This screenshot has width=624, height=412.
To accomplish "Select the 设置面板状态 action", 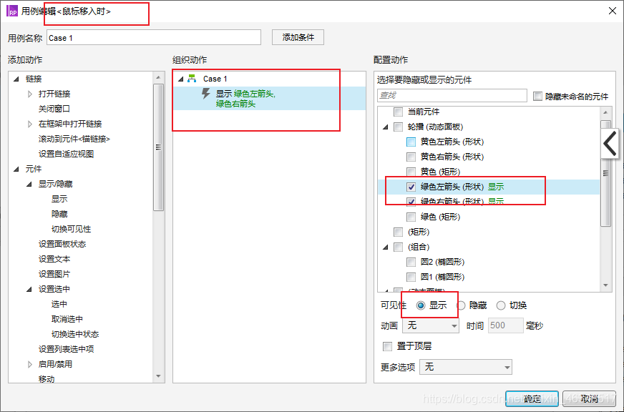I will [62, 244].
